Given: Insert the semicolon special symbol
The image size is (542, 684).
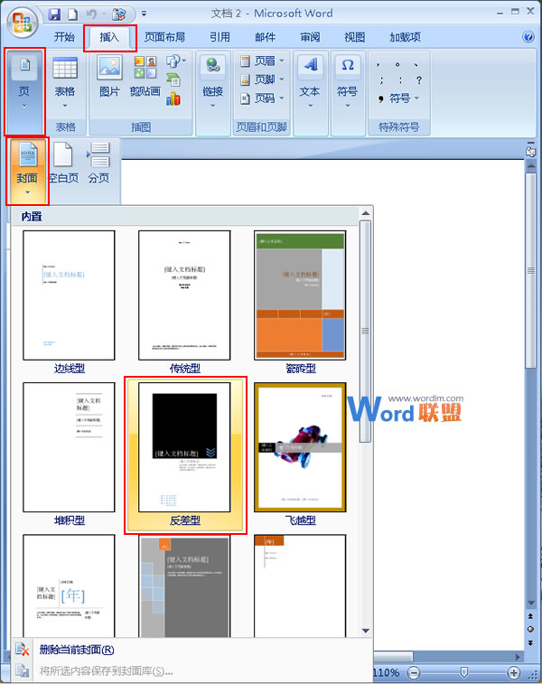Looking at the screenshot, I should [381, 80].
